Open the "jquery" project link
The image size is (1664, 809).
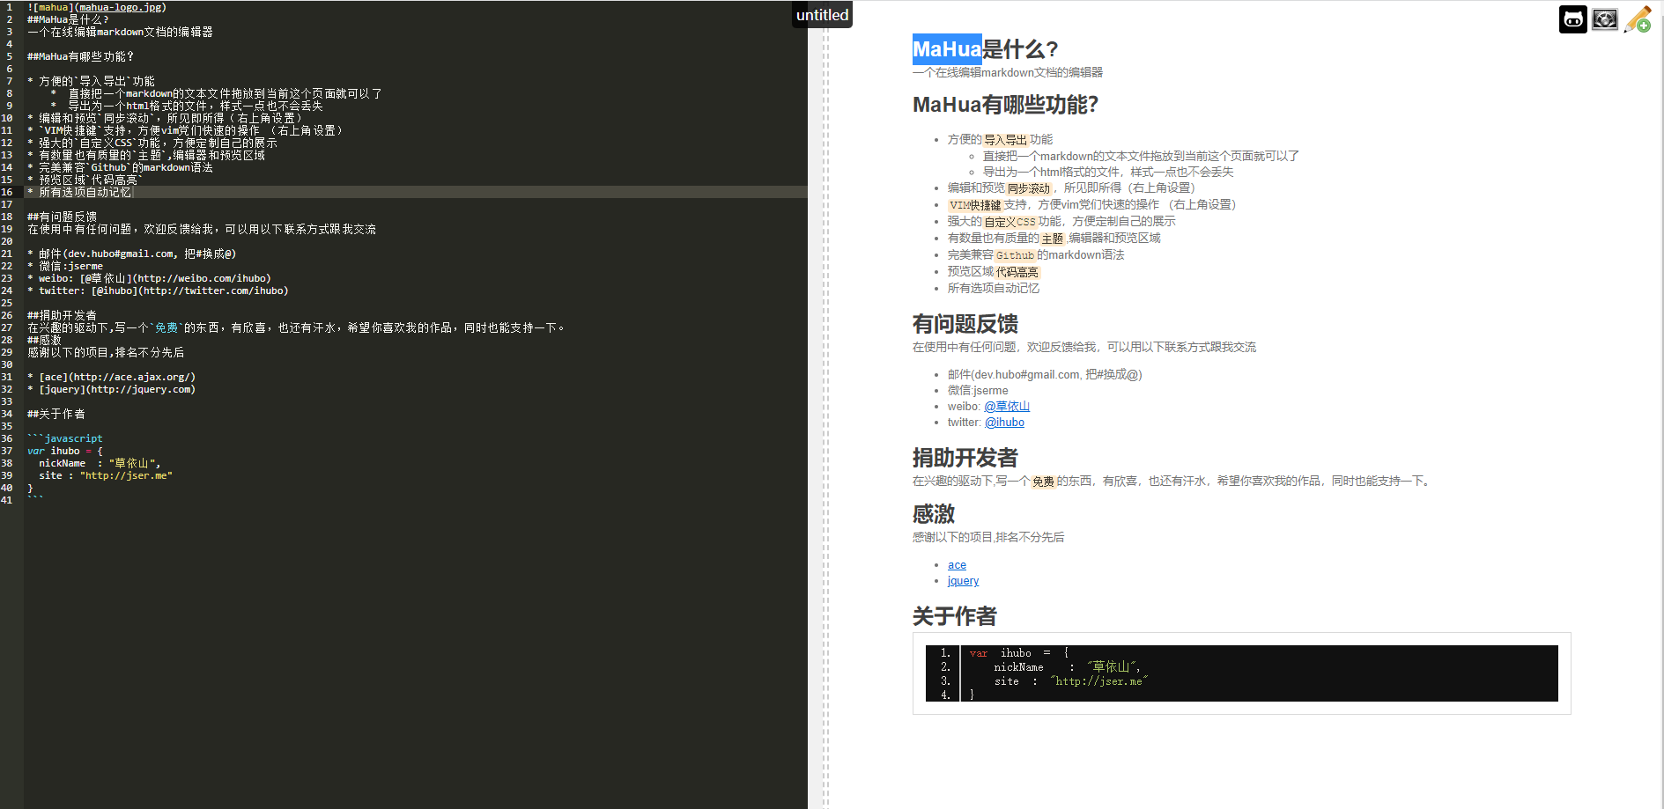click(963, 581)
